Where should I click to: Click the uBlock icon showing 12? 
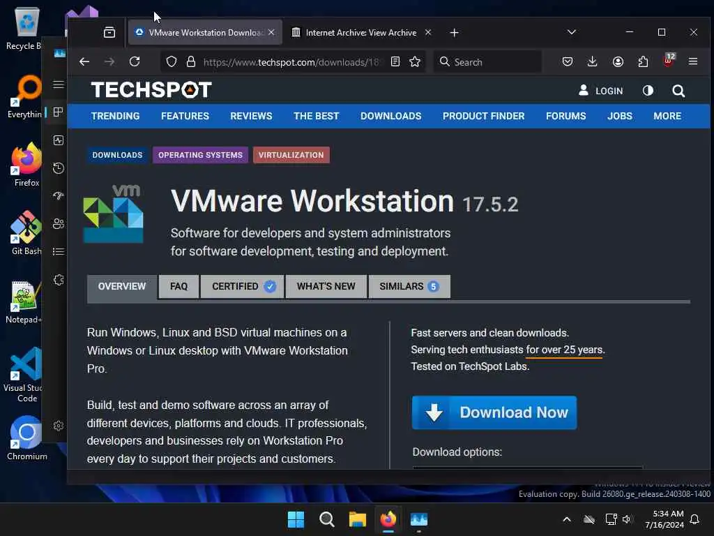tap(669, 61)
